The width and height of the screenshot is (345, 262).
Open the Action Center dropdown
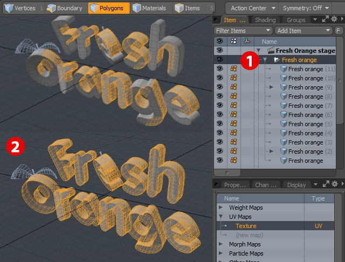click(x=252, y=9)
